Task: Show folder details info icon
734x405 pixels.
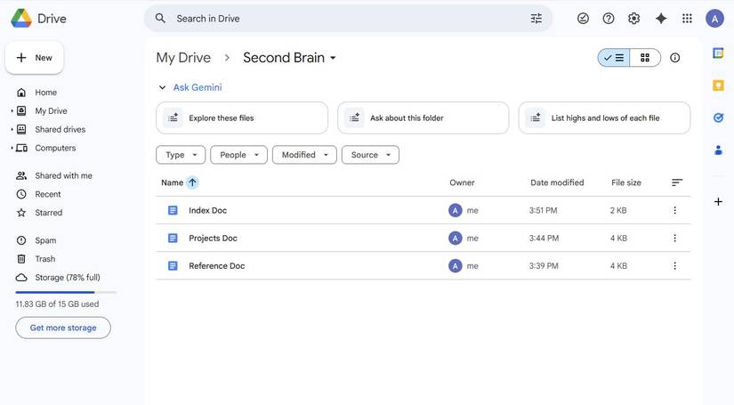Action: 674,58
